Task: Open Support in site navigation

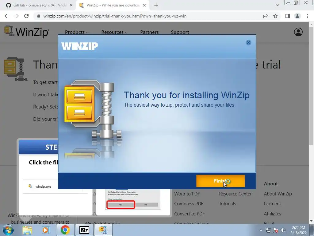Action: [x=180, y=32]
